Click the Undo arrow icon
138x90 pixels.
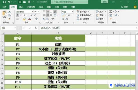coord(9,2)
